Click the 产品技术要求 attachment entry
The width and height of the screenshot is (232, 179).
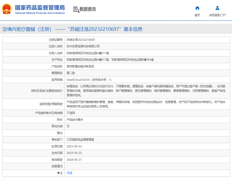[x=75, y=120]
